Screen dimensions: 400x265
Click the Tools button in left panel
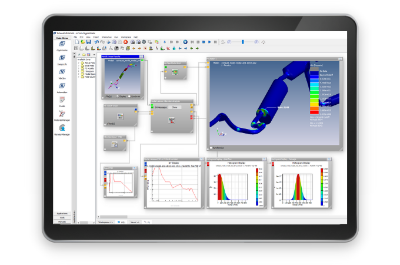(x=62, y=217)
